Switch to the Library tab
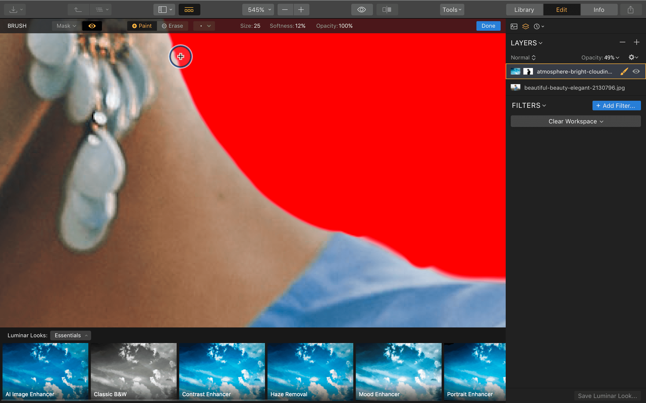Screen dimensions: 646x403 (524, 9)
